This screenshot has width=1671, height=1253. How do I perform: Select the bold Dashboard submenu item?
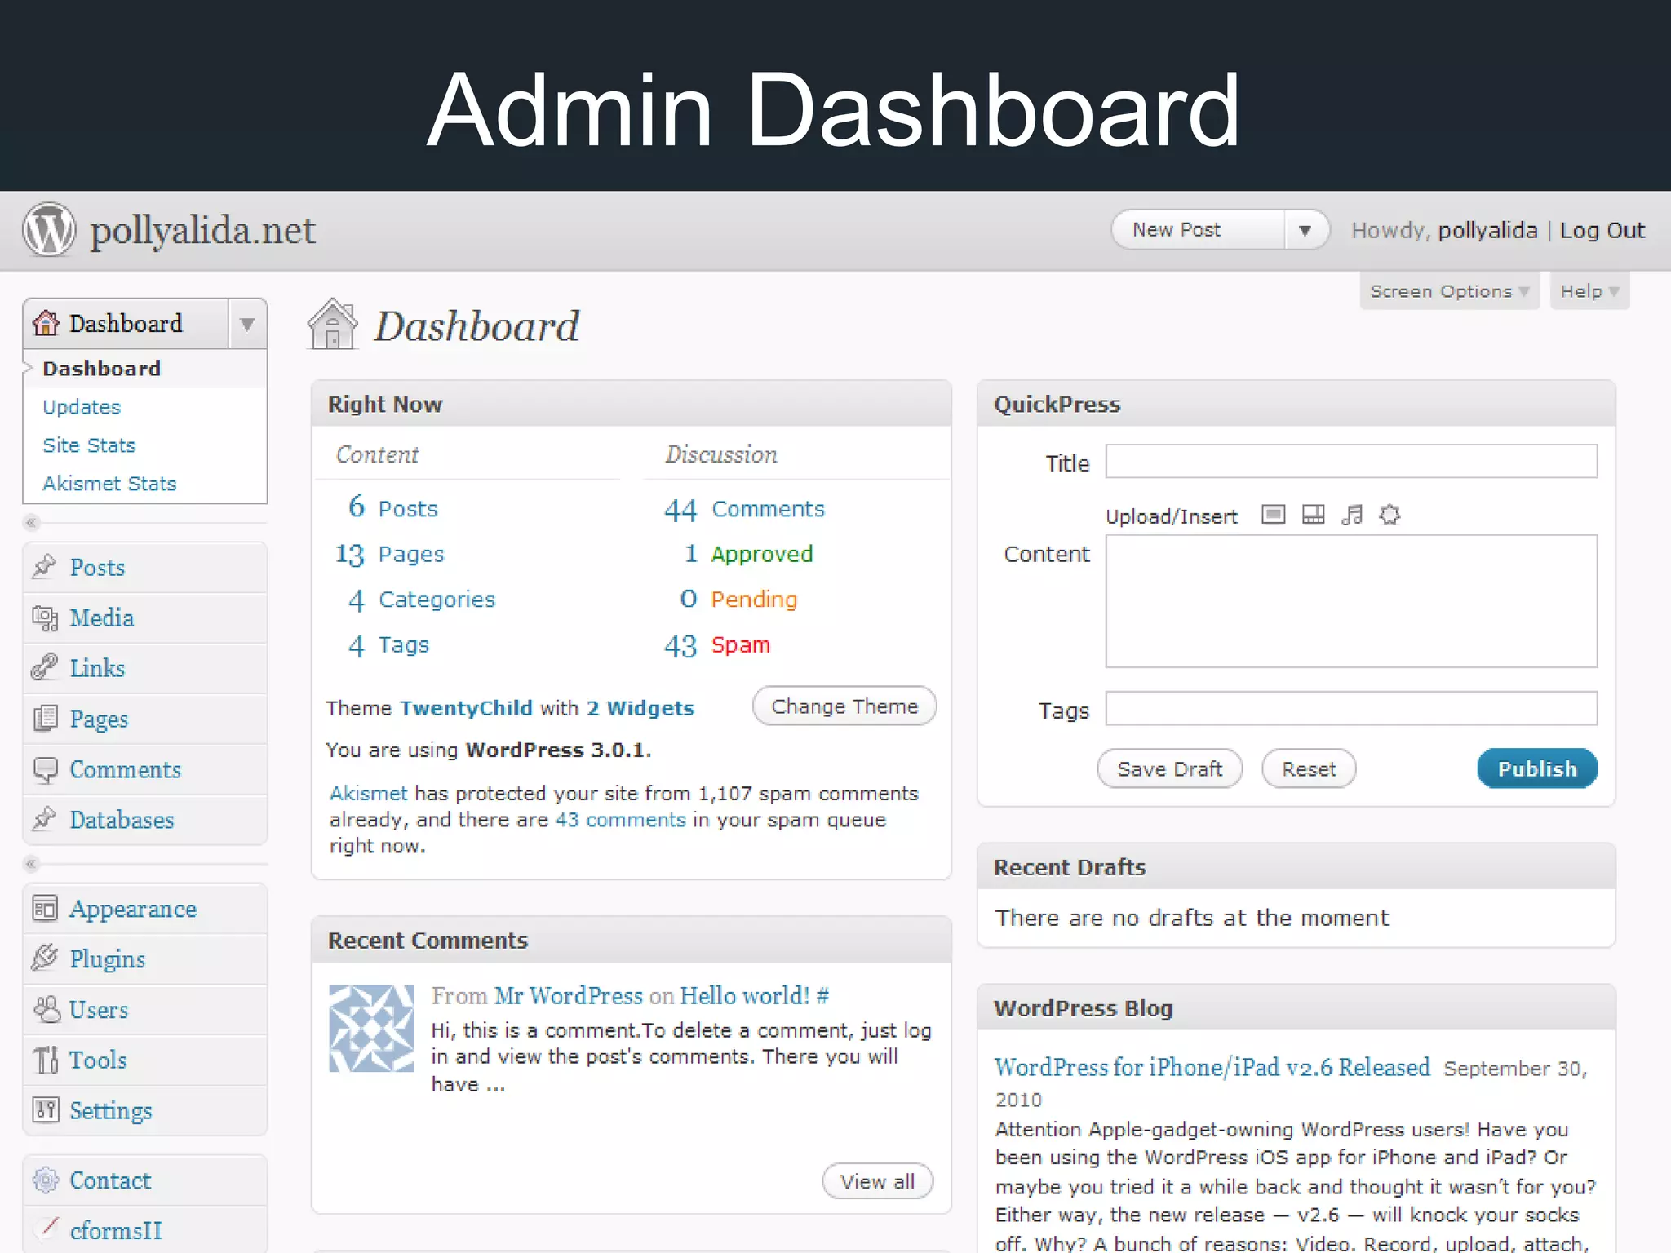(101, 369)
